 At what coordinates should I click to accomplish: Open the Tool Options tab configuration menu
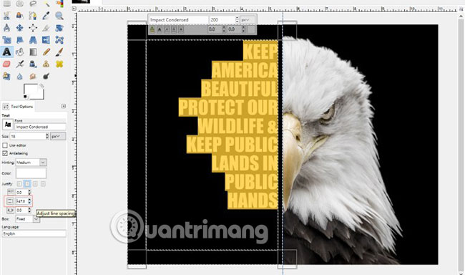tap(63, 106)
